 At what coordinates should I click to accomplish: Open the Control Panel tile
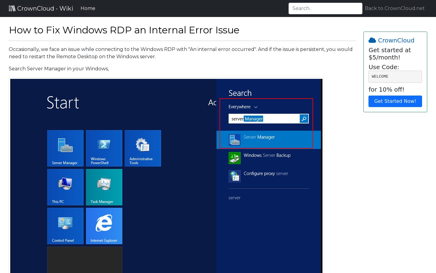[x=65, y=226]
